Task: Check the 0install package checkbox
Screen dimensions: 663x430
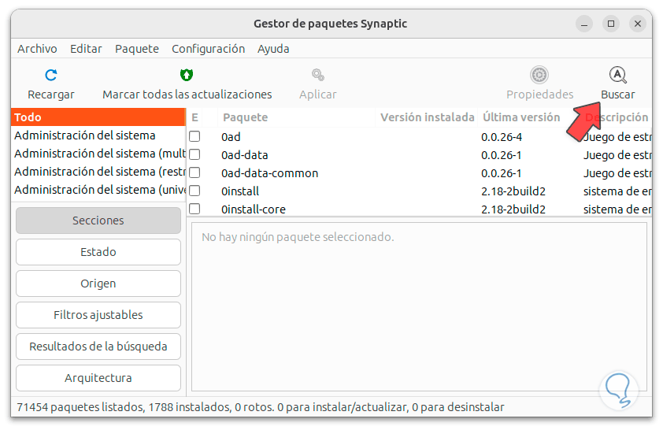Action: click(x=194, y=191)
